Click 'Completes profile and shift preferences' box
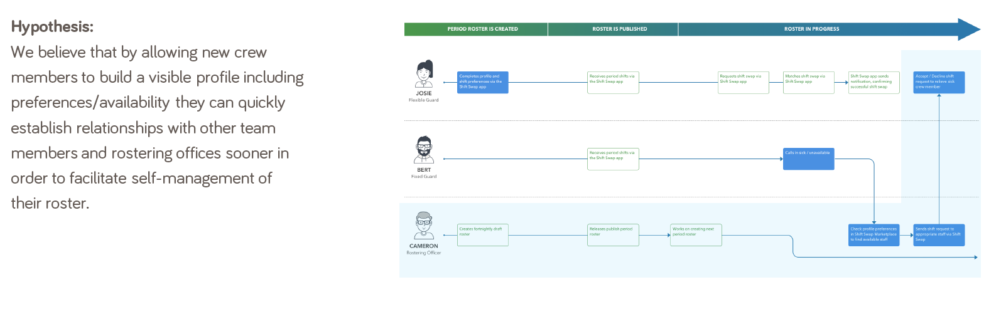The height and width of the screenshot is (334, 1001). (482, 82)
